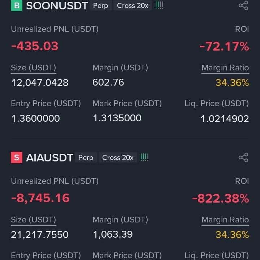Tap the green B buy badge

point(17,5)
